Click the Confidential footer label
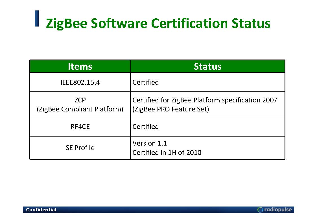The height and width of the screenshot is (224, 317). [x=41, y=210]
